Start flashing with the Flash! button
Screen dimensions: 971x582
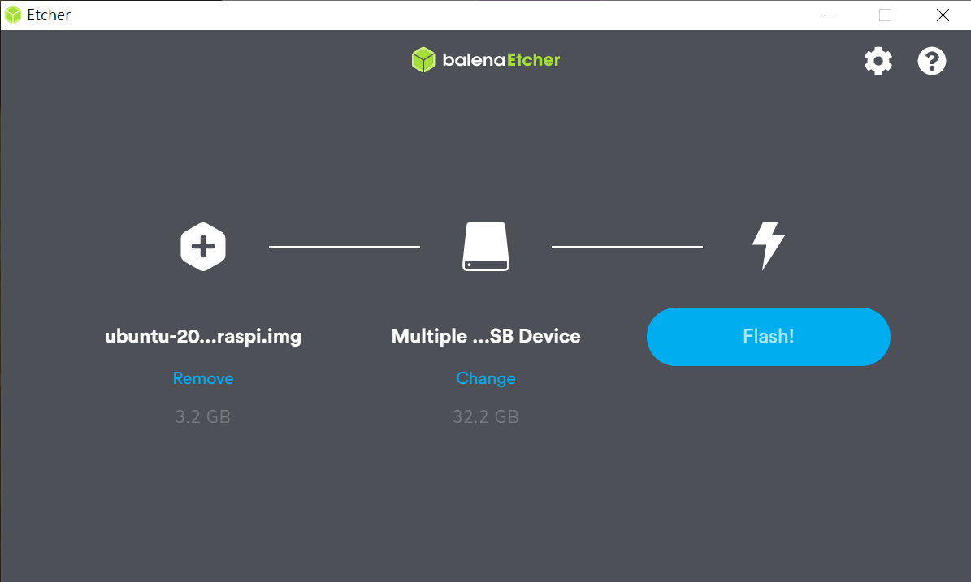pos(769,337)
